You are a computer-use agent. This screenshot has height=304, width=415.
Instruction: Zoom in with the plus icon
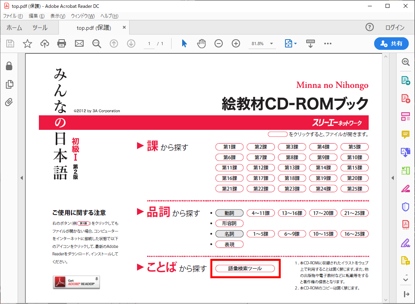click(x=236, y=44)
